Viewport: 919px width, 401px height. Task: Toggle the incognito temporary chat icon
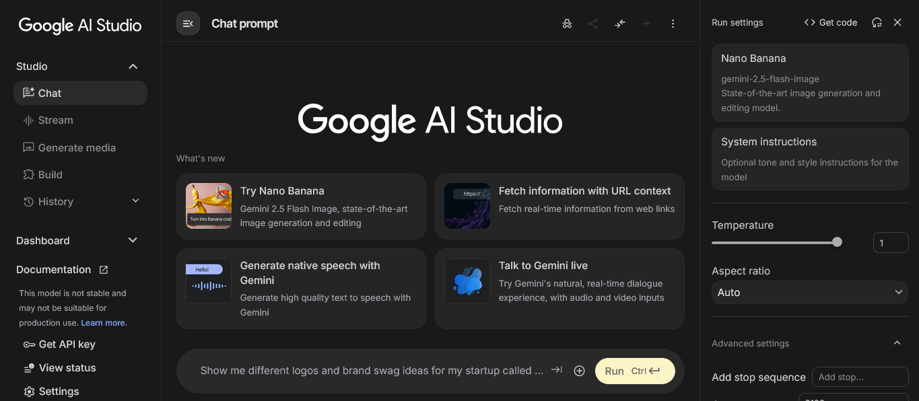click(x=567, y=24)
